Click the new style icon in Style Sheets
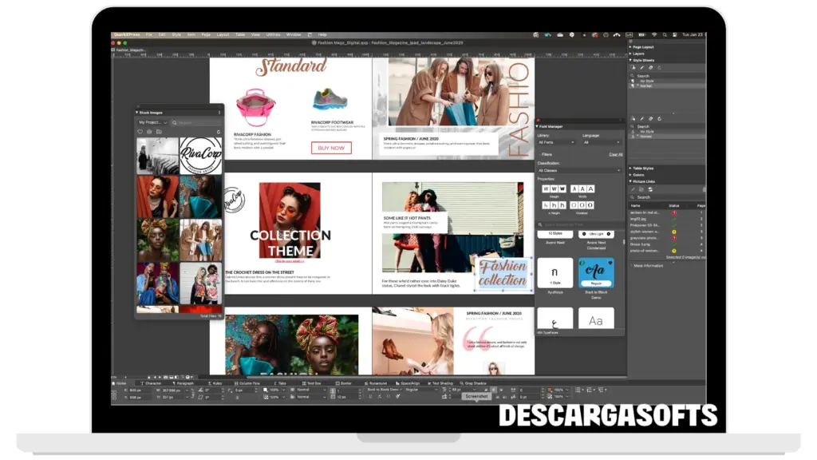Screen dimensions: 817x460 (633, 67)
